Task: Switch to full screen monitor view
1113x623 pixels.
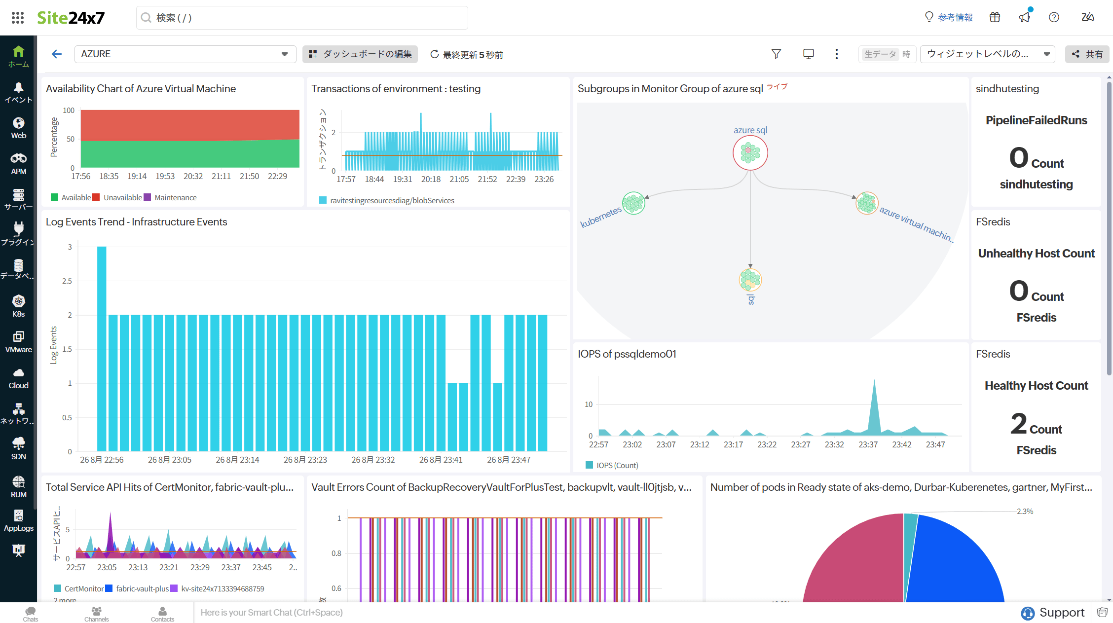Action: (808, 54)
